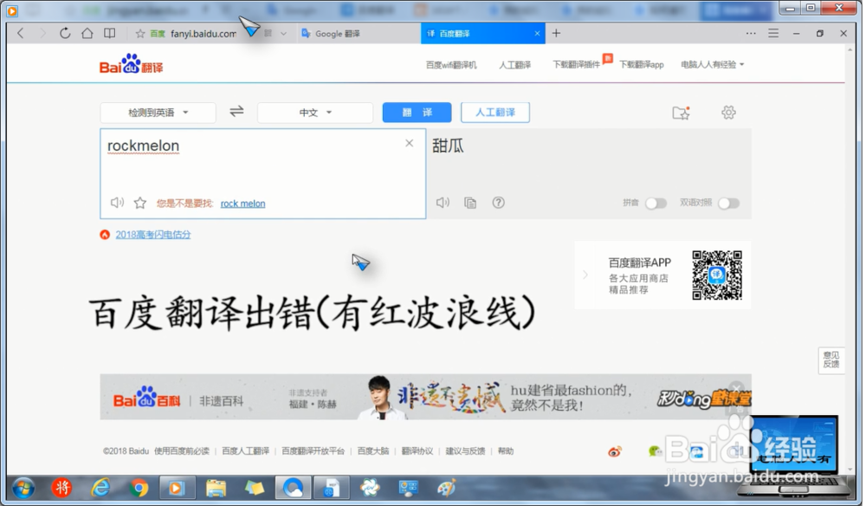Close the banner ad with X

coord(736,387)
